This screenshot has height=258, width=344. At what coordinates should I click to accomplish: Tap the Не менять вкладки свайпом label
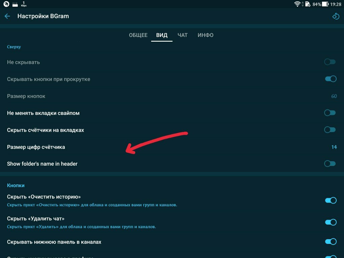tap(43, 113)
